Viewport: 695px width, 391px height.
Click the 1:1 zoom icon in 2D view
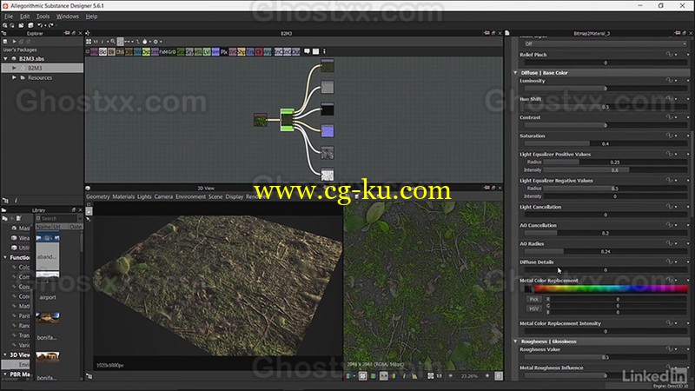click(440, 376)
